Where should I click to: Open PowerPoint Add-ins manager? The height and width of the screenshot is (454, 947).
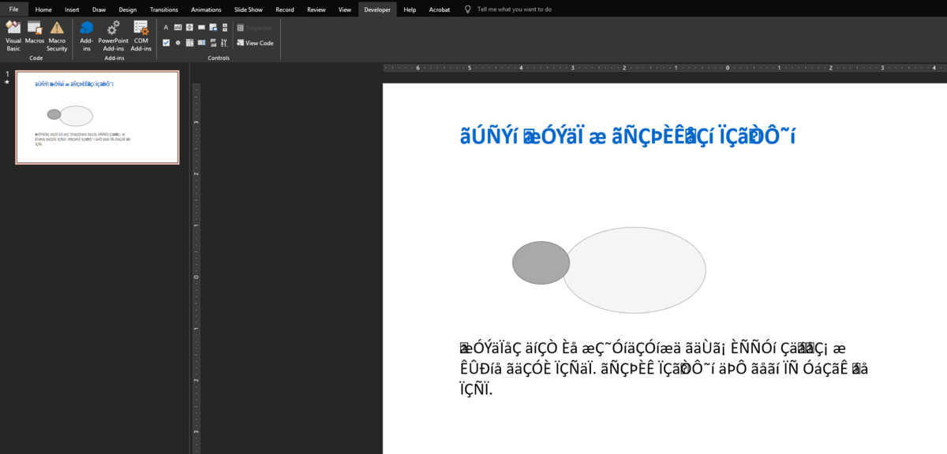click(113, 36)
